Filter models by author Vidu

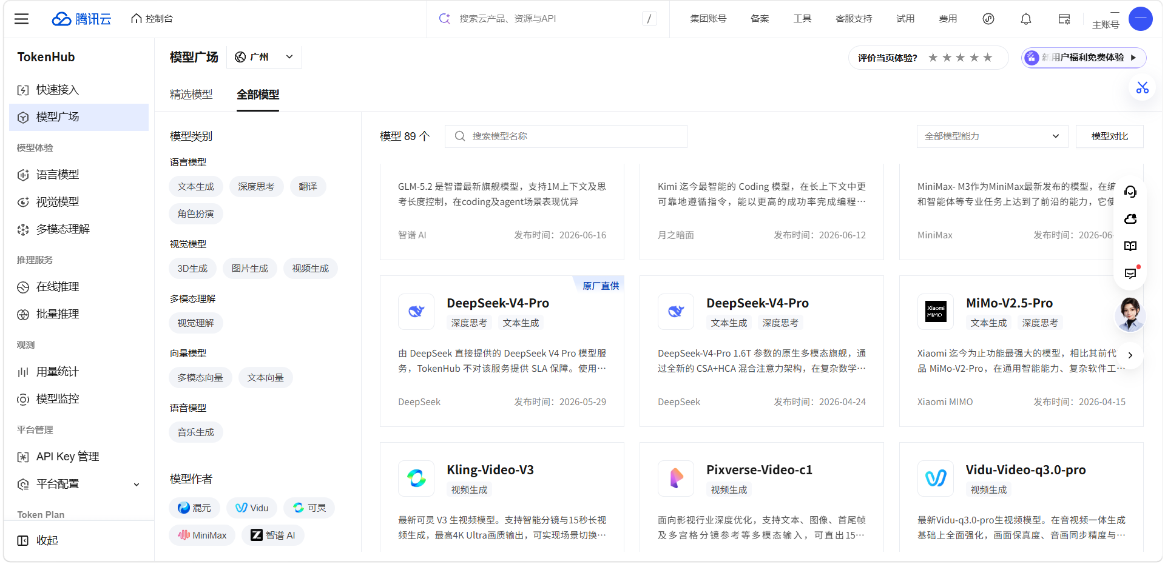click(x=252, y=508)
